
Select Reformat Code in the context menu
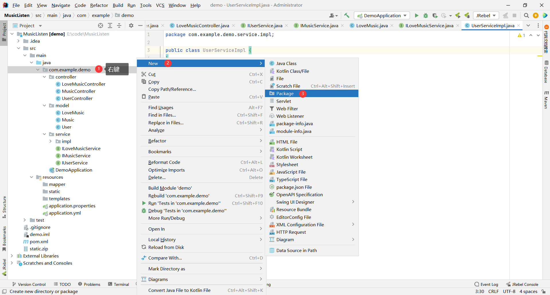point(202,162)
